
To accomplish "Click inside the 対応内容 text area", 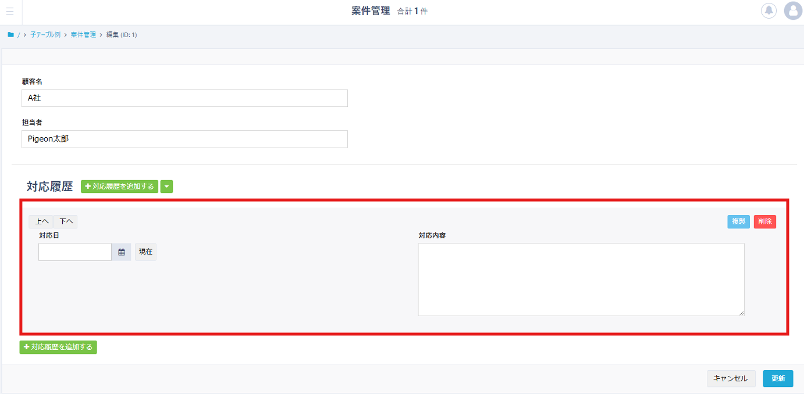I will [581, 280].
